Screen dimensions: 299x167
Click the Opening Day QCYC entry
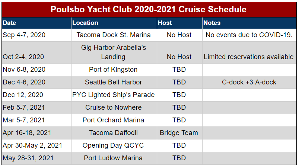pyautogui.click(x=113, y=145)
